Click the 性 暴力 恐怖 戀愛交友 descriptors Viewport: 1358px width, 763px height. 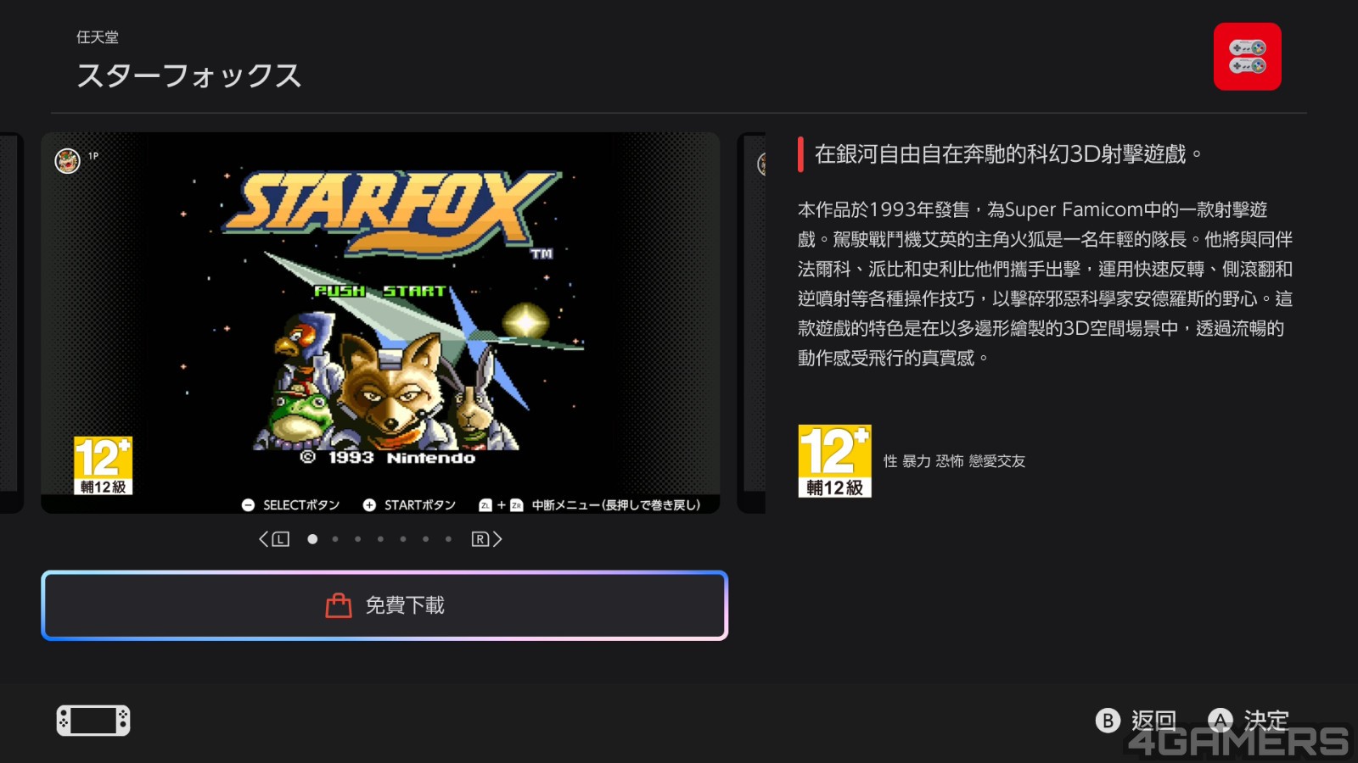pyautogui.click(x=954, y=461)
